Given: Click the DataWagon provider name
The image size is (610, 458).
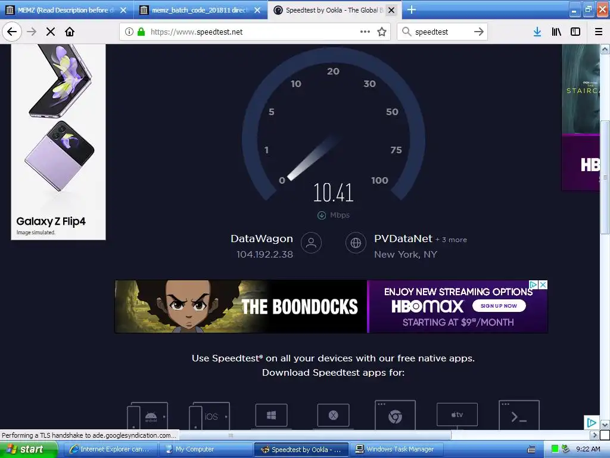Looking at the screenshot, I should click(262, 239).
